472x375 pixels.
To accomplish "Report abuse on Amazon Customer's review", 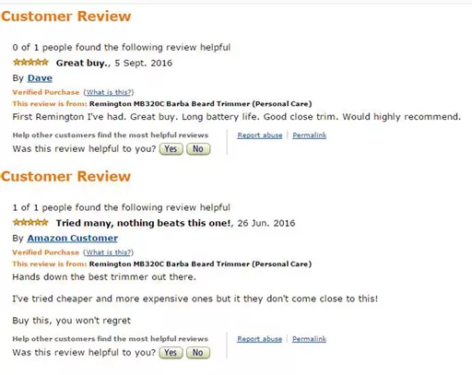I will pos(260,339).
